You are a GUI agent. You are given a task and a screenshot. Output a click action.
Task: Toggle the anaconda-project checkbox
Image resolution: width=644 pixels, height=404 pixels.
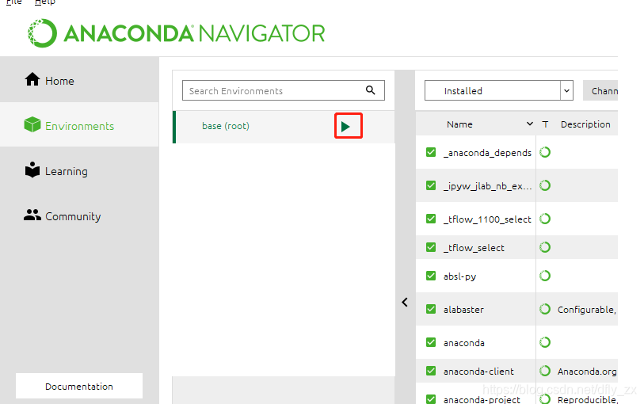[431, 399]
